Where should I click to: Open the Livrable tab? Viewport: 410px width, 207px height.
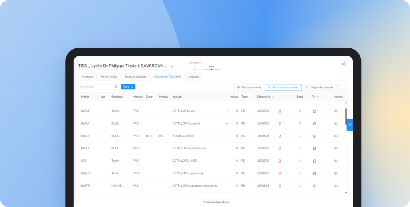tap(193, 77)
